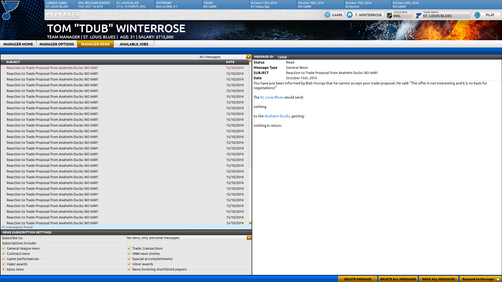The height and width of the screenshot is (282, 502).
Task: Toggle Trade transactions checkbox
Action: point(129,248)
